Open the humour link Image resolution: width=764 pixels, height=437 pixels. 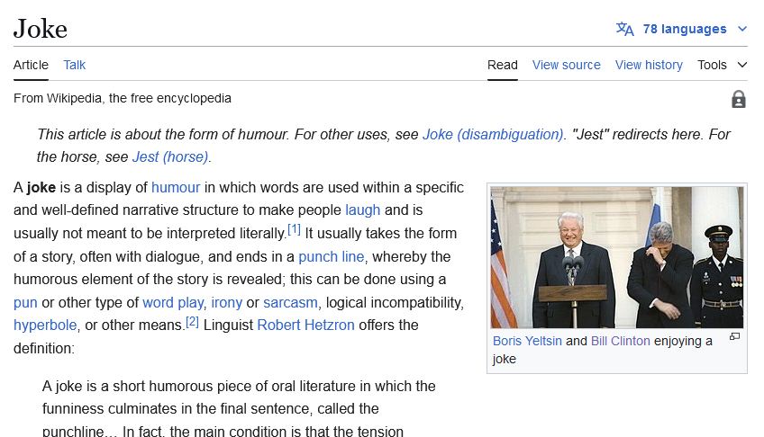click(x=176, y=187)
